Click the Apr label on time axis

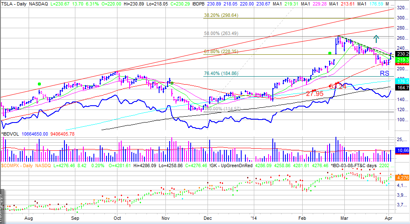(389, 218)
